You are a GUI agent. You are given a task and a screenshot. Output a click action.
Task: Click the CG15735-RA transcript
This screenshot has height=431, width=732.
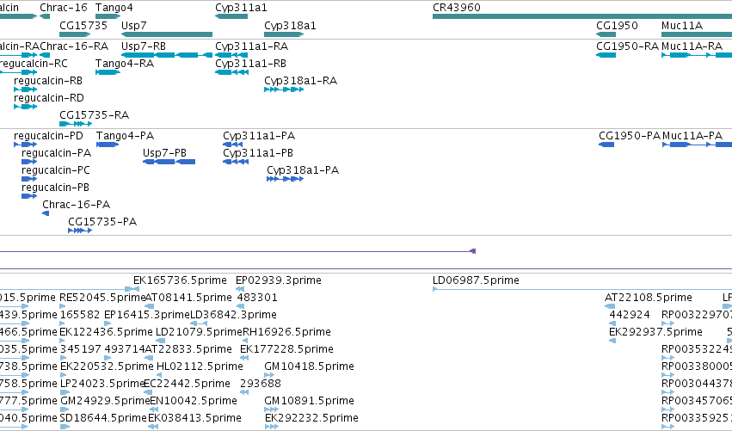(76, 124)
